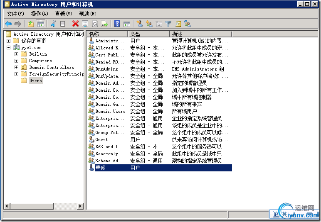The height and width of the screenshot is (222, 321).
Task: Expand the Computers container
Action: [x=16, y=61]
